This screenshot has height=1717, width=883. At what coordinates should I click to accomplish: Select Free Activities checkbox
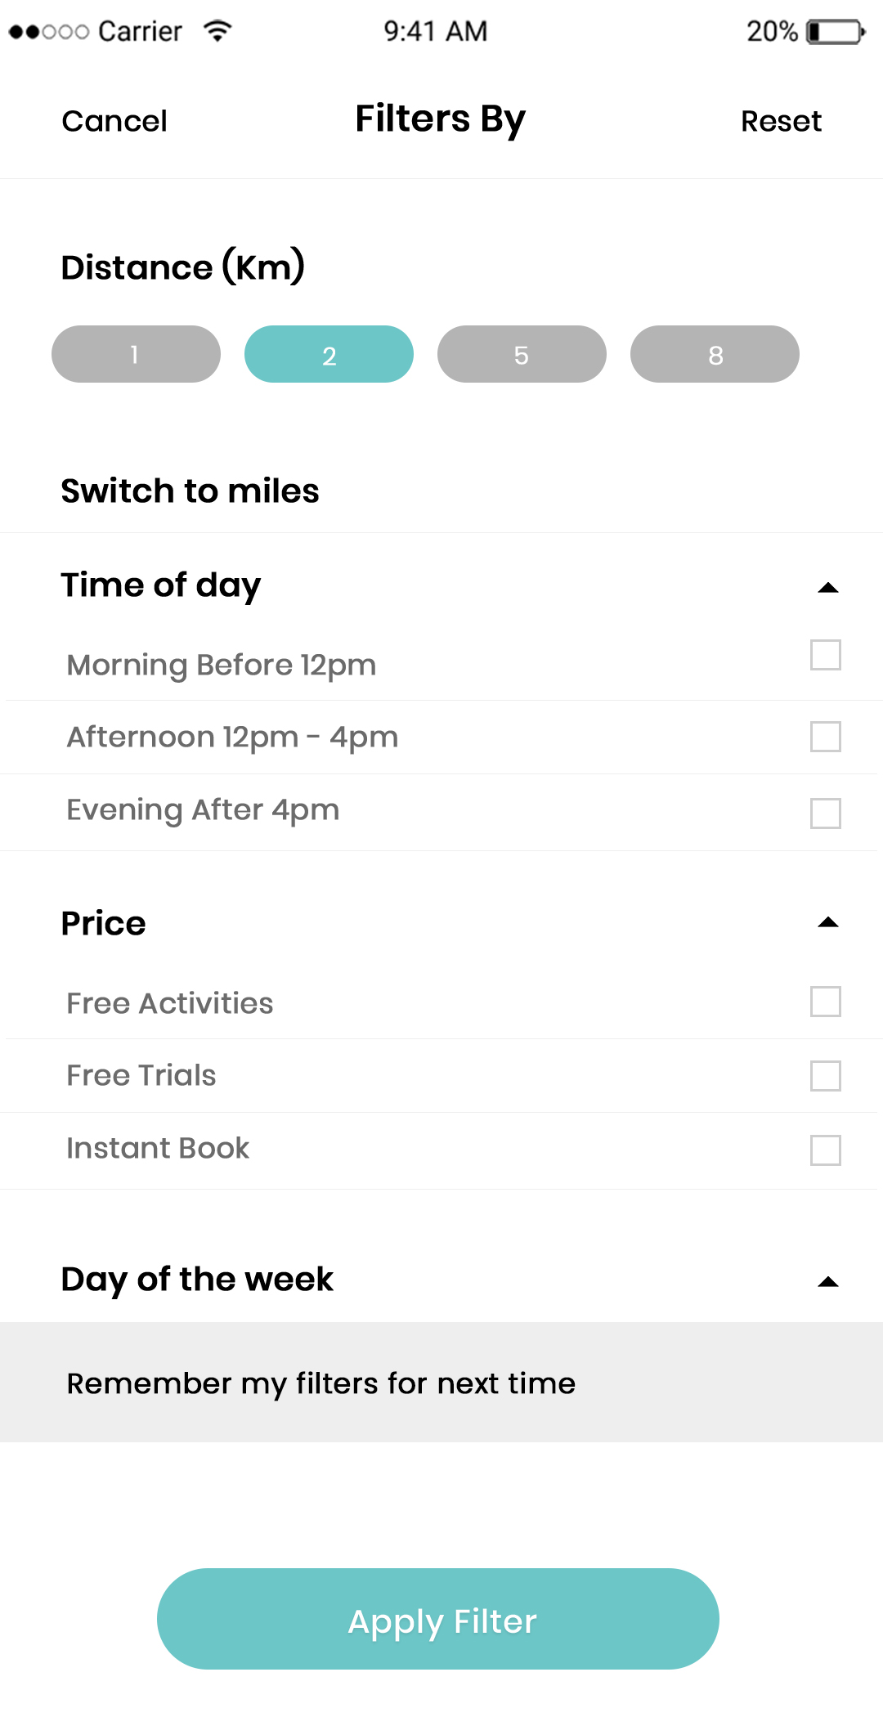tap(825, 1002)
